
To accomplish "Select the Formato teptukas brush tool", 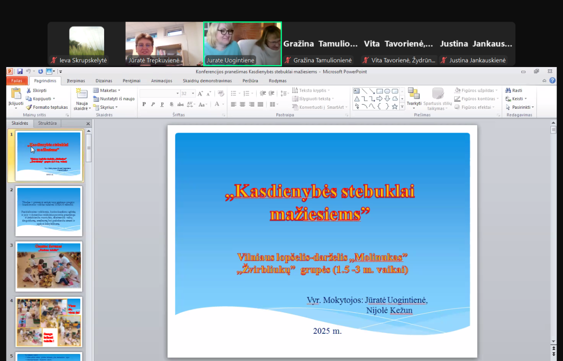I will (29, 107).
